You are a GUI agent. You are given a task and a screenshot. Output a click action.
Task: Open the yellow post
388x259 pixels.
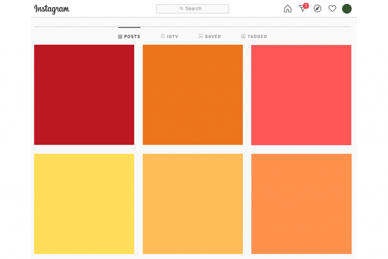pos(84,204)
